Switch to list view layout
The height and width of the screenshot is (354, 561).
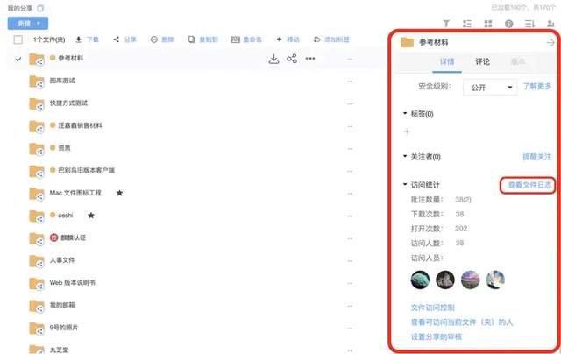[467, 24]
